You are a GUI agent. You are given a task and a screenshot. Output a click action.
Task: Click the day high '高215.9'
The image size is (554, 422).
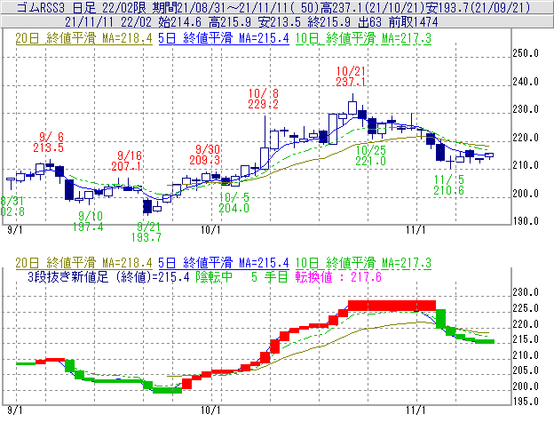pos(230,22)
